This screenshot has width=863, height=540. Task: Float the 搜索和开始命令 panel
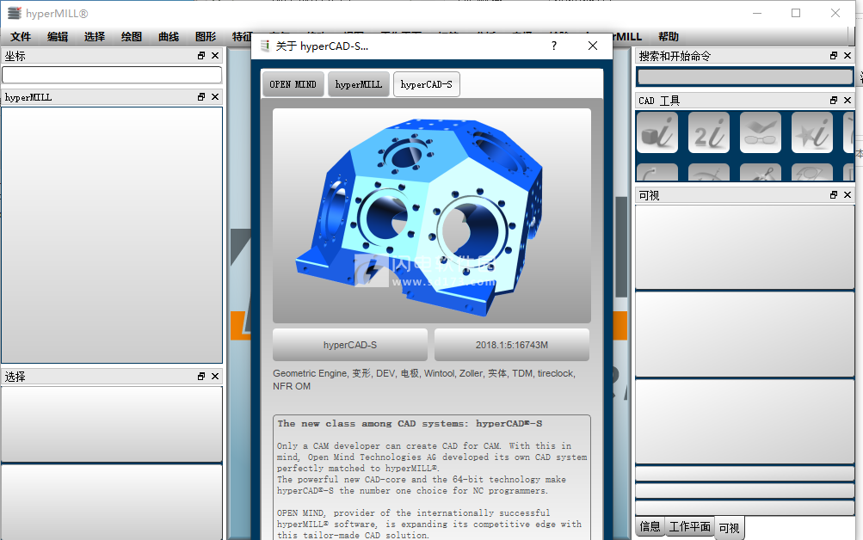tap(833, 56)
